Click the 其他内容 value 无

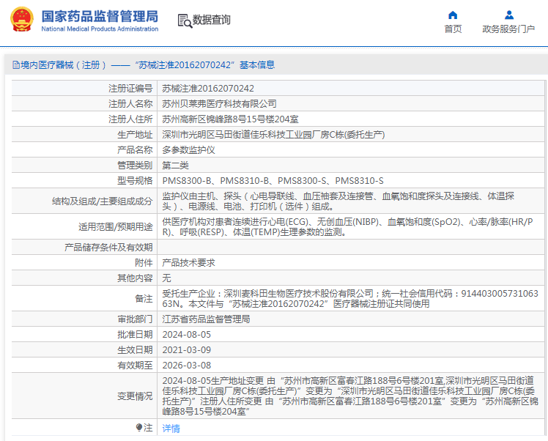click(166, 278)
